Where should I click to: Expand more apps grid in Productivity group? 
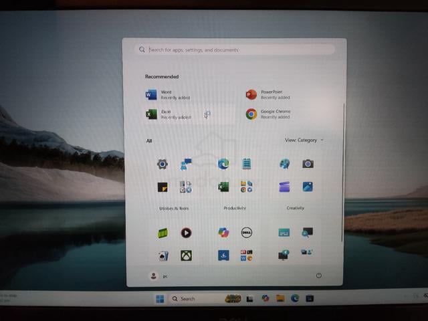tap(247, 187)
